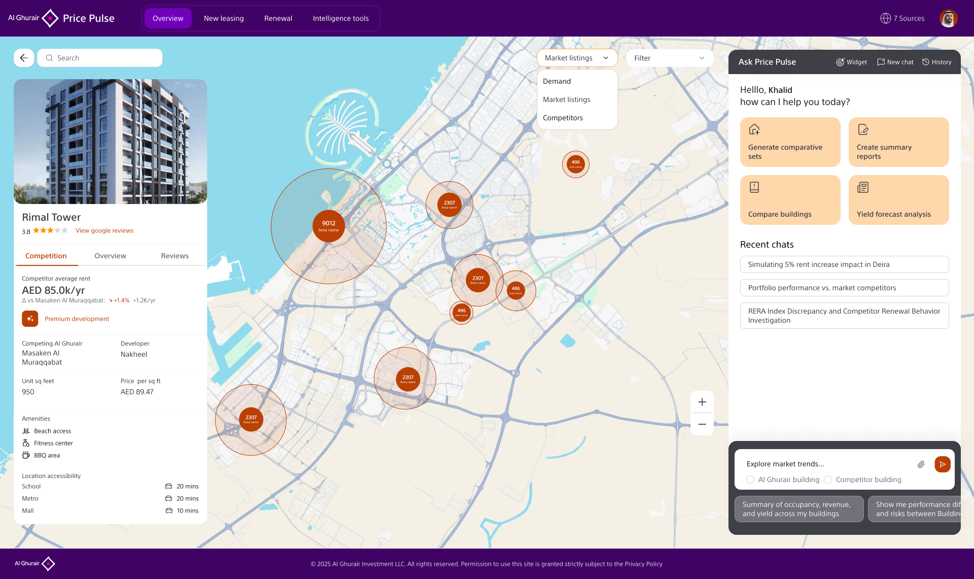Switch to the Overview nav tab

coord(168,18)
